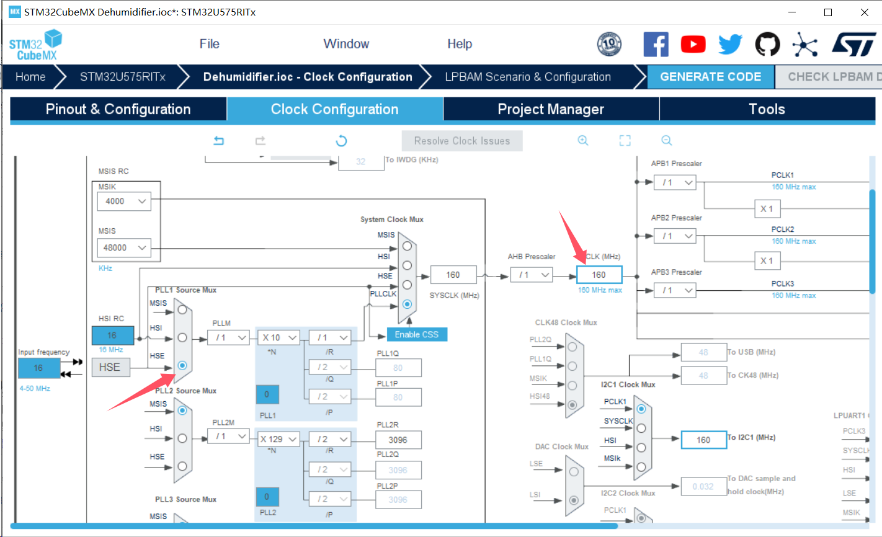Image resolution: width=882 pixels, height=537 pixels.
Task: Open the ST Facebook page icon
Action: [x=656, y=44]
